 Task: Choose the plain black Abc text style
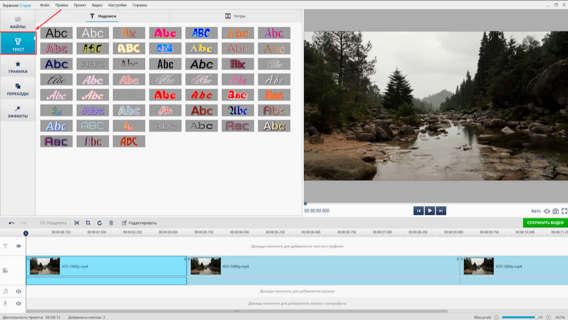tap(56, 33)
